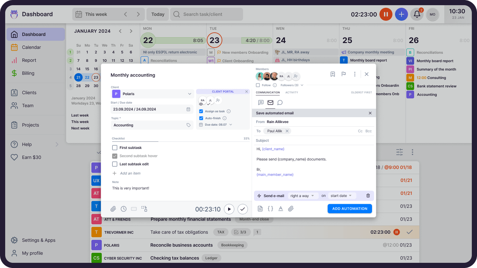Pause the running timer in top bar
This screenshot has height=268, width=477.
coord(386,14)
